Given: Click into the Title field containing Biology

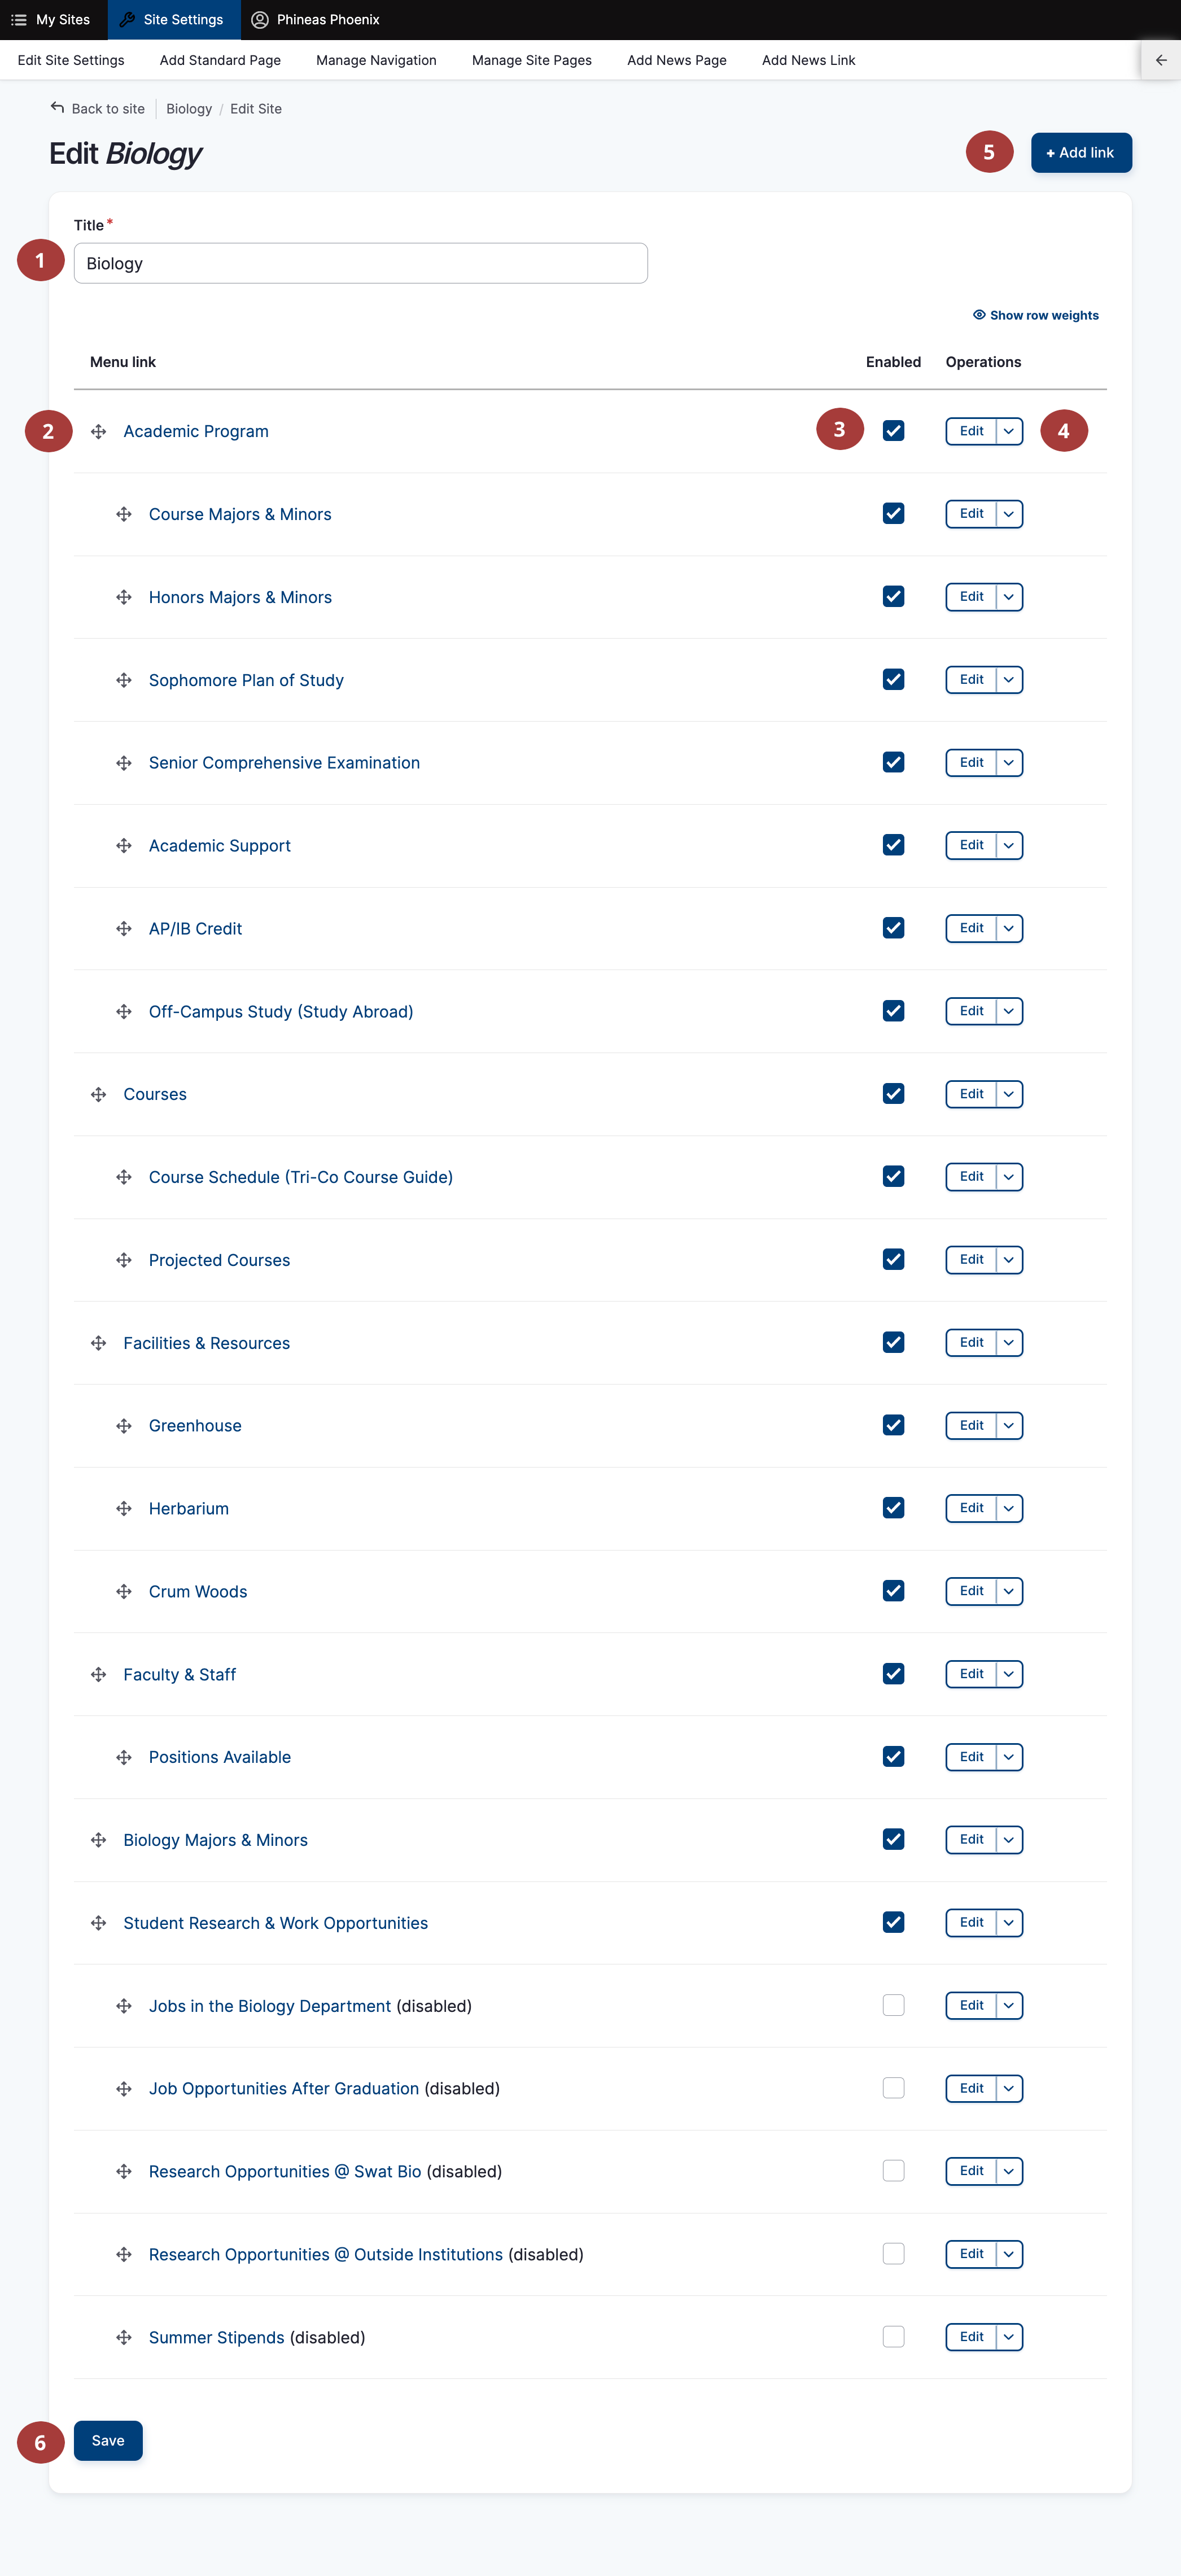Looking at the screenshot, I should 361,263.
